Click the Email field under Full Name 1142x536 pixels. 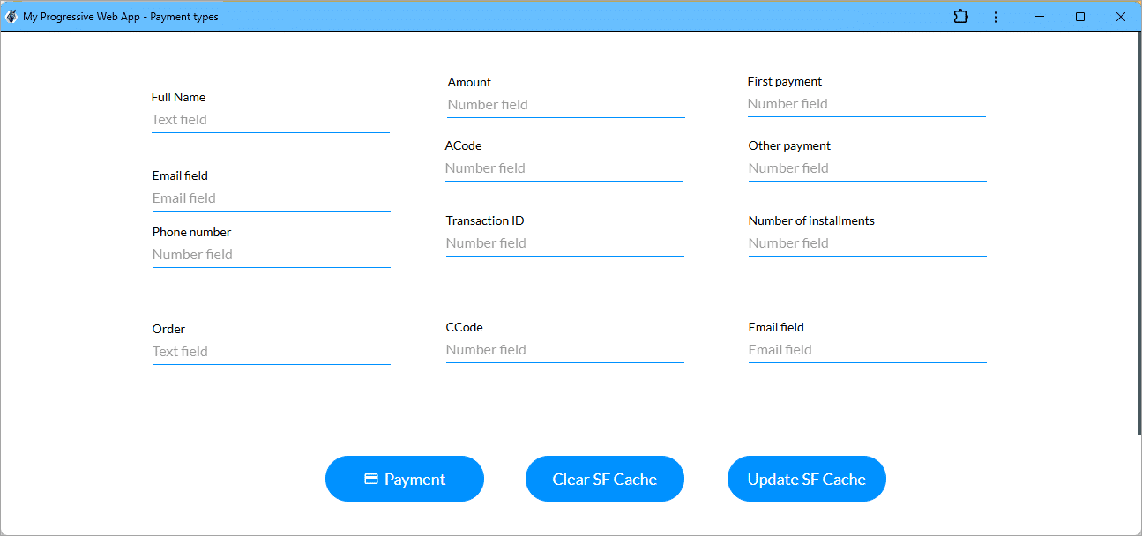(x=271, y=198)
